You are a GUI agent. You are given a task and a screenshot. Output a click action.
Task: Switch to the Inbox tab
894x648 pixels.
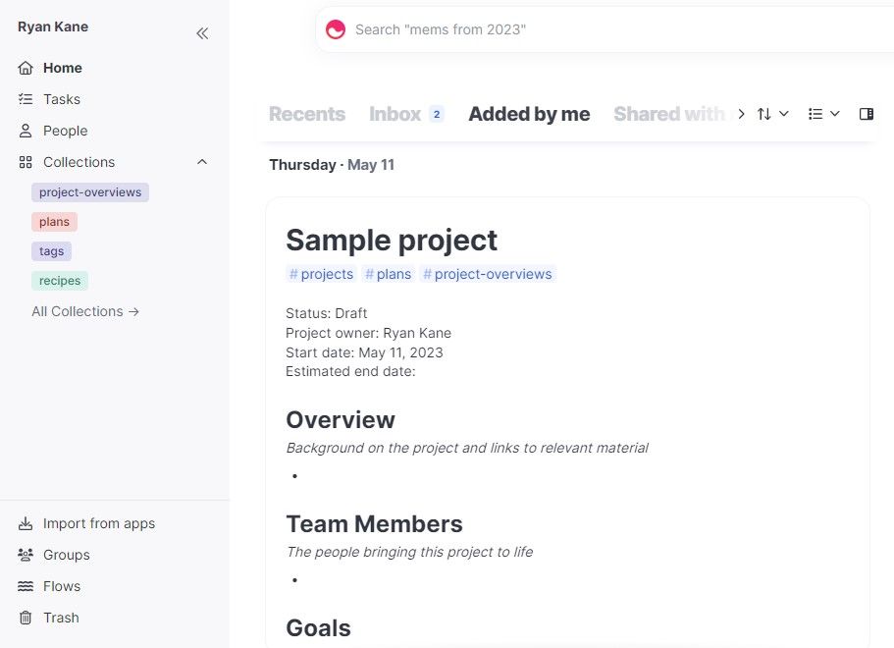pyautogui.click(x=406, y=114)
